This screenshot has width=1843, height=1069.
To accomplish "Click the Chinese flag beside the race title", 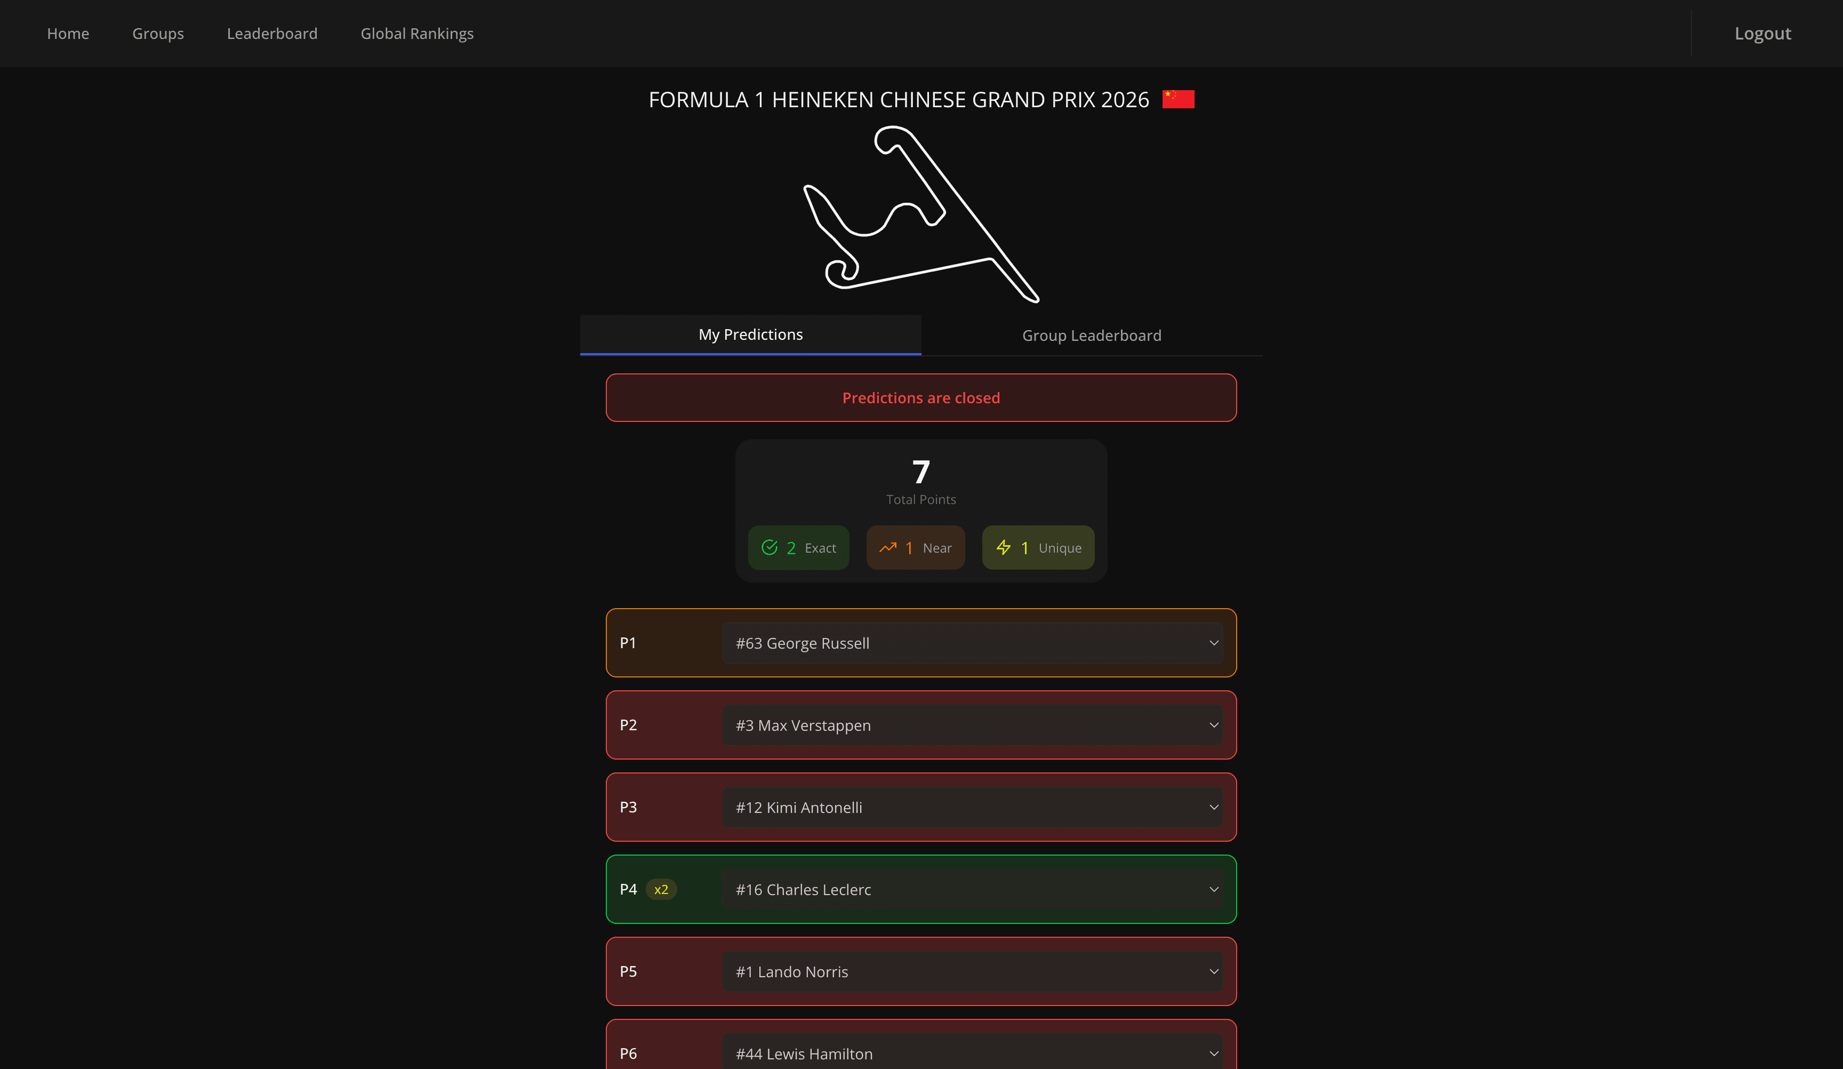I will (x=1178, y=98).
